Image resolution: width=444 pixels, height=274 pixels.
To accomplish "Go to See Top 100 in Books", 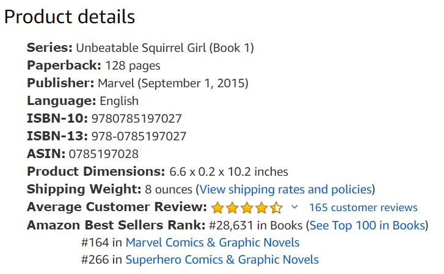I will coord(367,225).
